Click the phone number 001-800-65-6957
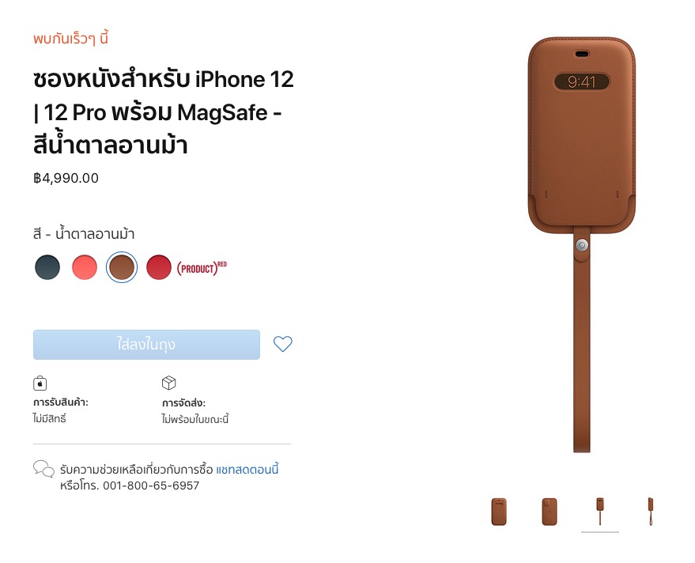The image size is (695, 563). [151, 486]
